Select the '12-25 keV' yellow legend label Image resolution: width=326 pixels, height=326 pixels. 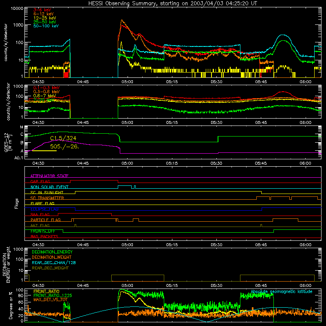coord(45,18)
